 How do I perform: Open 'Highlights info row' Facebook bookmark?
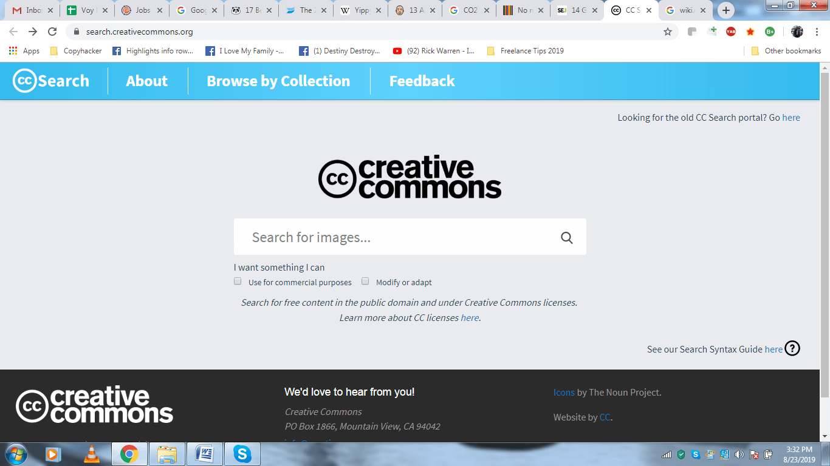coord(153,51)
